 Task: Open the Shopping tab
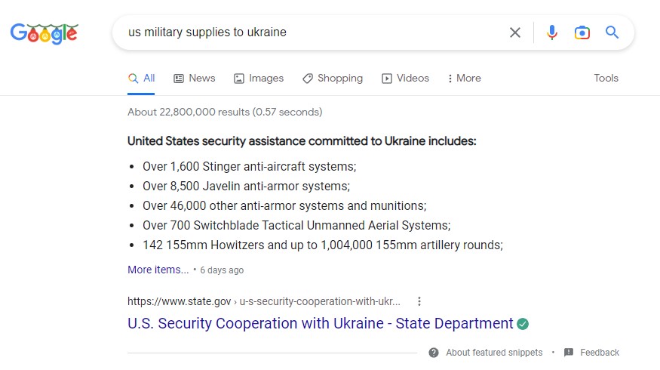pos(333,79)
